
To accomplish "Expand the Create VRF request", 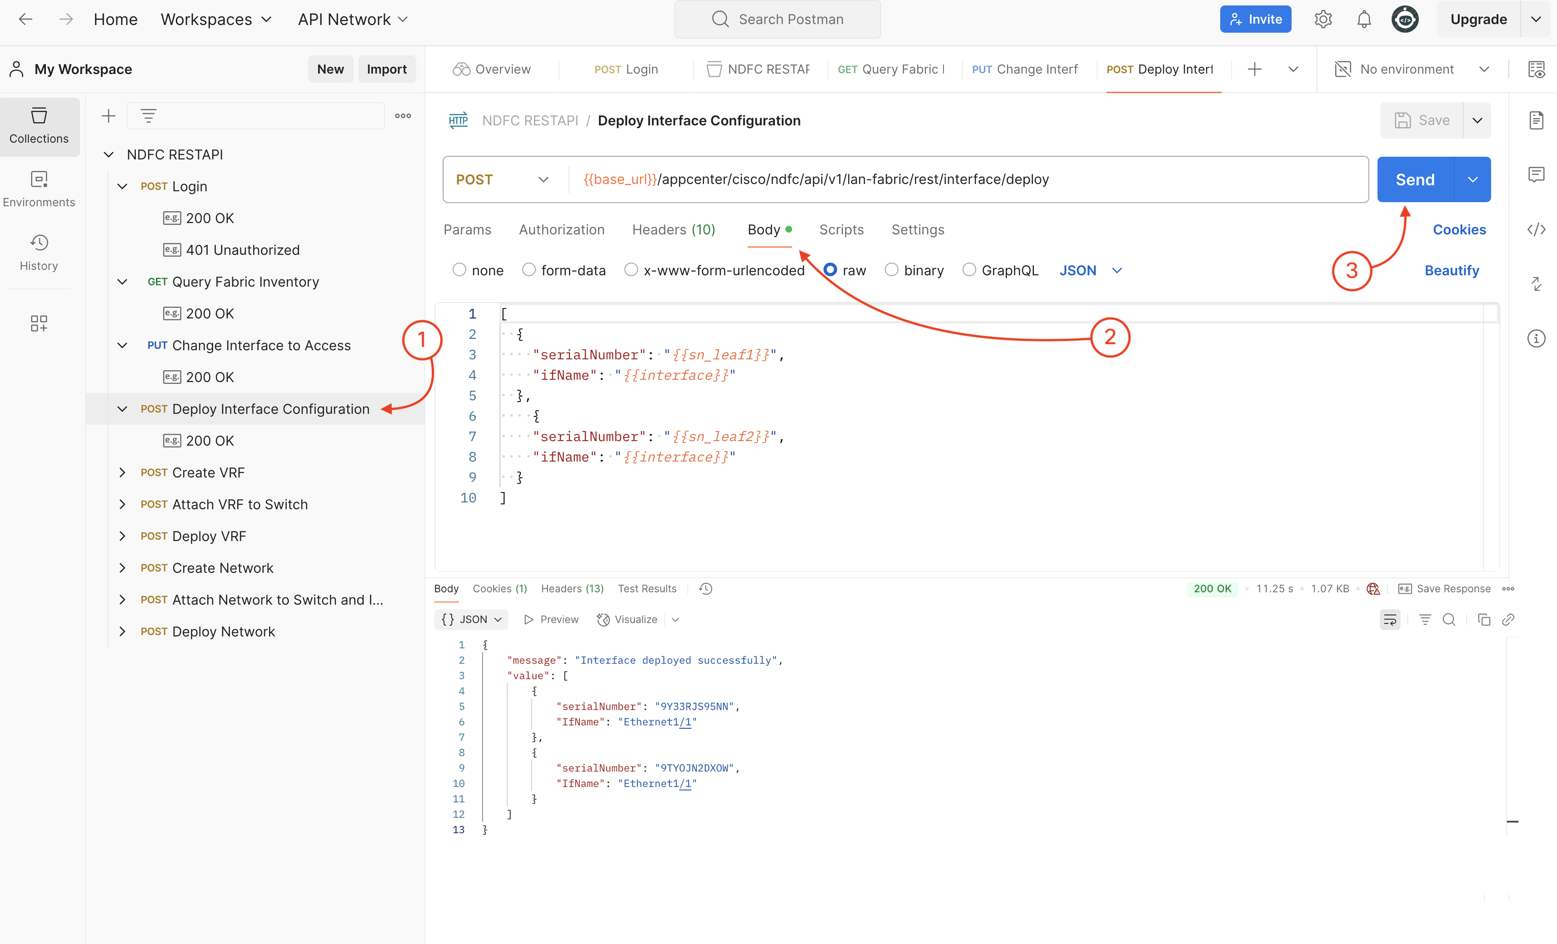I will [x=123, y=472].
